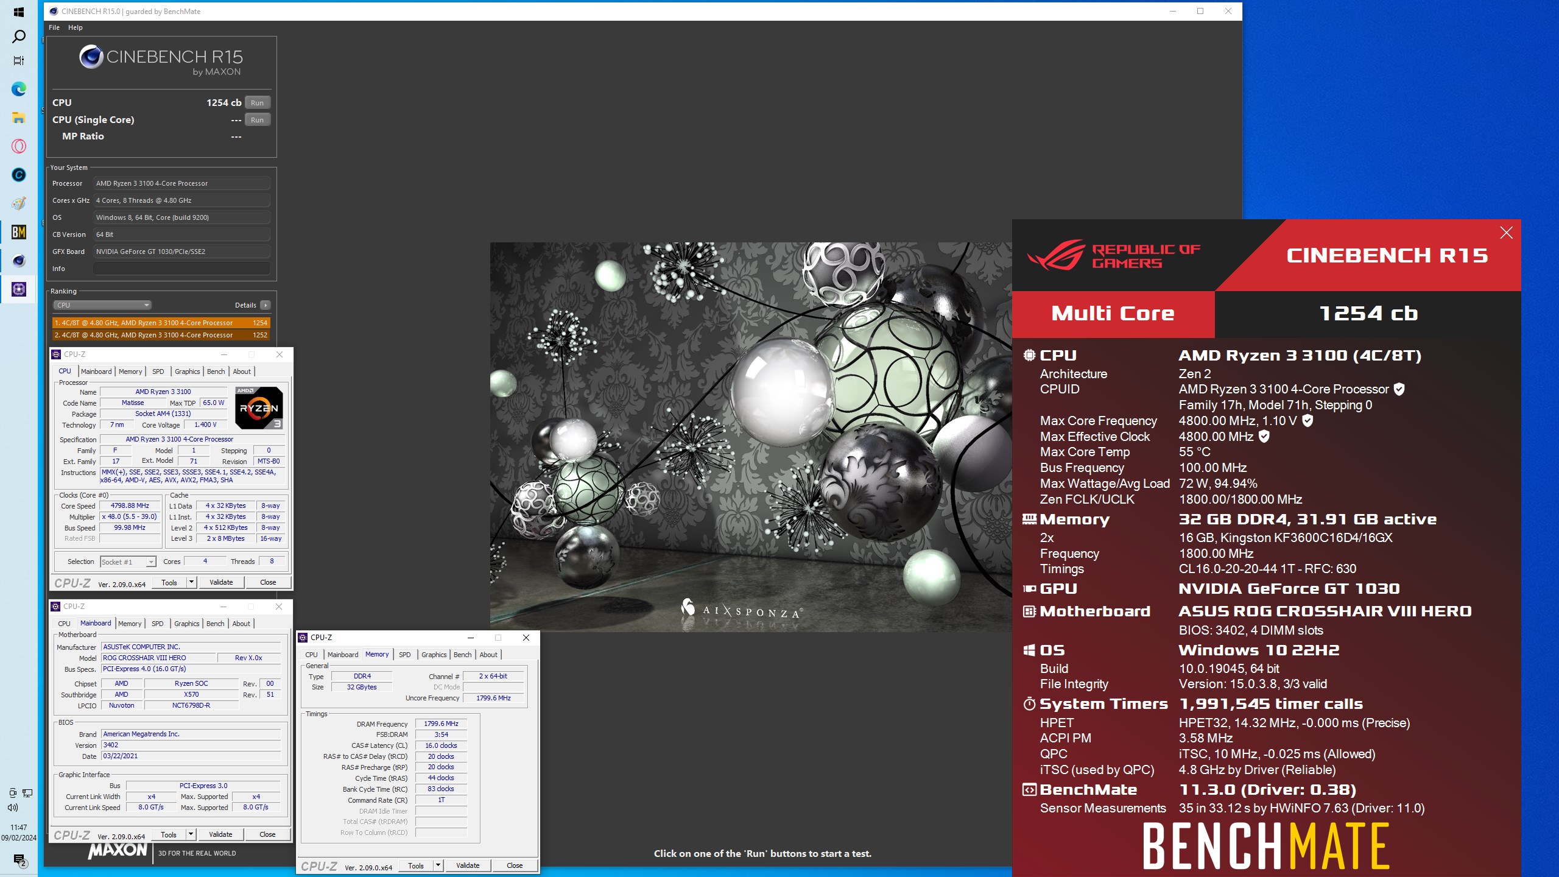
Task: Click the Ryzen 3 logo in CPU-Z
Action: click(259, 407)
